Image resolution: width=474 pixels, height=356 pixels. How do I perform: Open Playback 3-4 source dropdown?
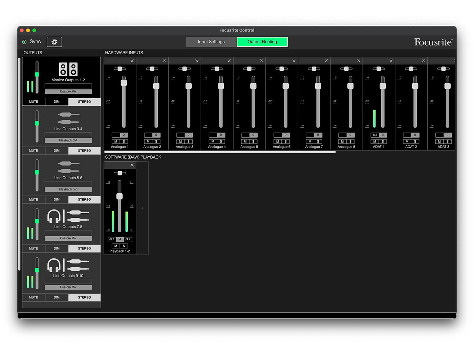[68, 140]
